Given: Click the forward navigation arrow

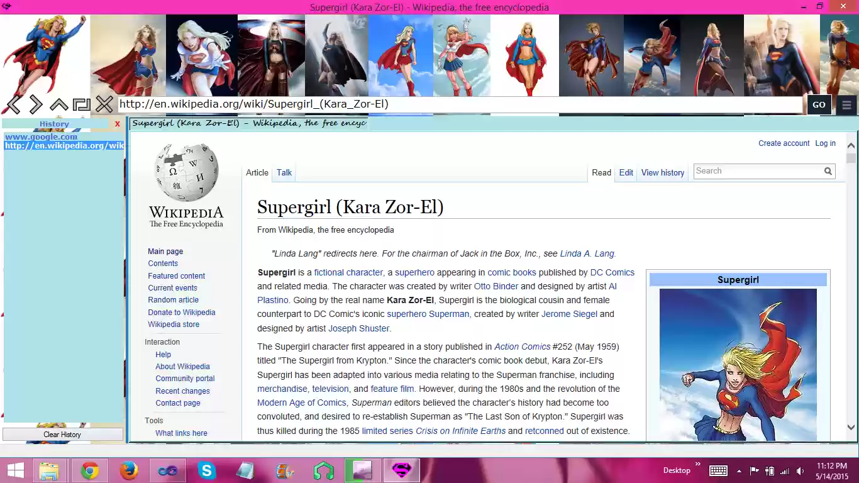Looking at the screenshot, I should (x=36, y=104).
